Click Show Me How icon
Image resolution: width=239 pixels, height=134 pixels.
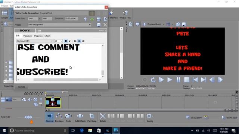113,15
